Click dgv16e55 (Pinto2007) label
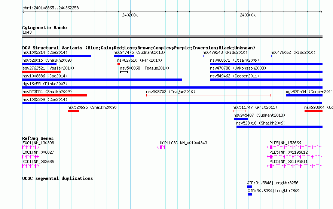The height and width of the screenshot is (209, 333). pos(45,84)
